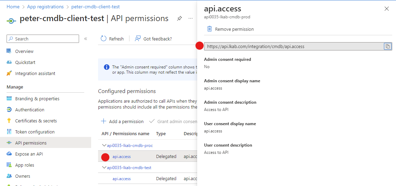Collapse the api0035-lkab-cmdb-test permission group
This screenshot has height=186, width=396.
click(x=104, y=168)
